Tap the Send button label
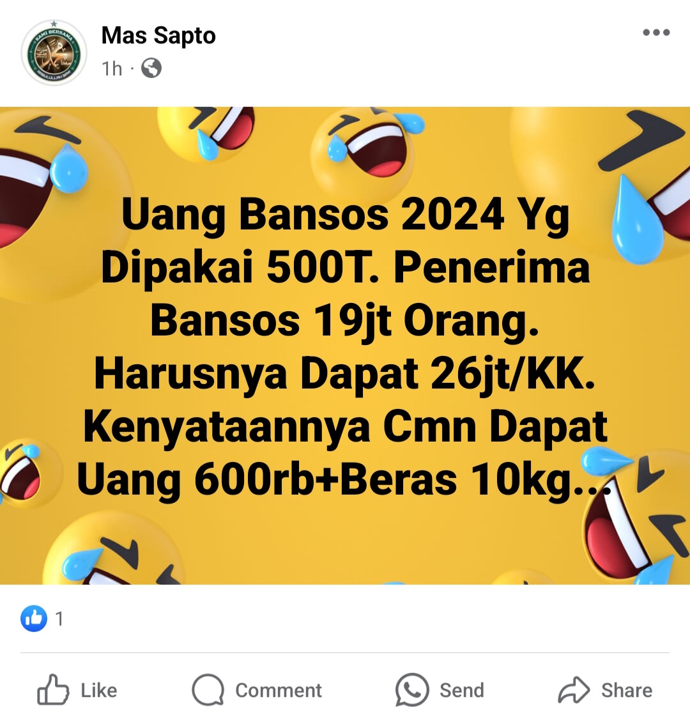This screenshot has height=726, width=690. (461, 690)
